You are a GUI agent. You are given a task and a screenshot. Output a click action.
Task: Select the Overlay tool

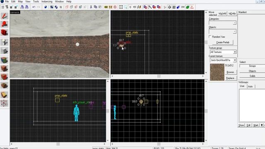pyautogui.click(x=4, y=86)
